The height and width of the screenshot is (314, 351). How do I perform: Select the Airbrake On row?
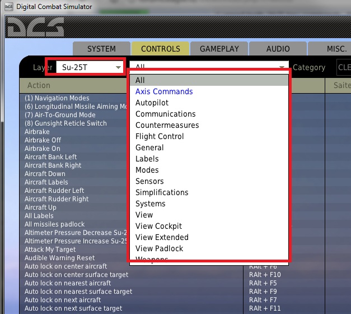click(43, 149)
